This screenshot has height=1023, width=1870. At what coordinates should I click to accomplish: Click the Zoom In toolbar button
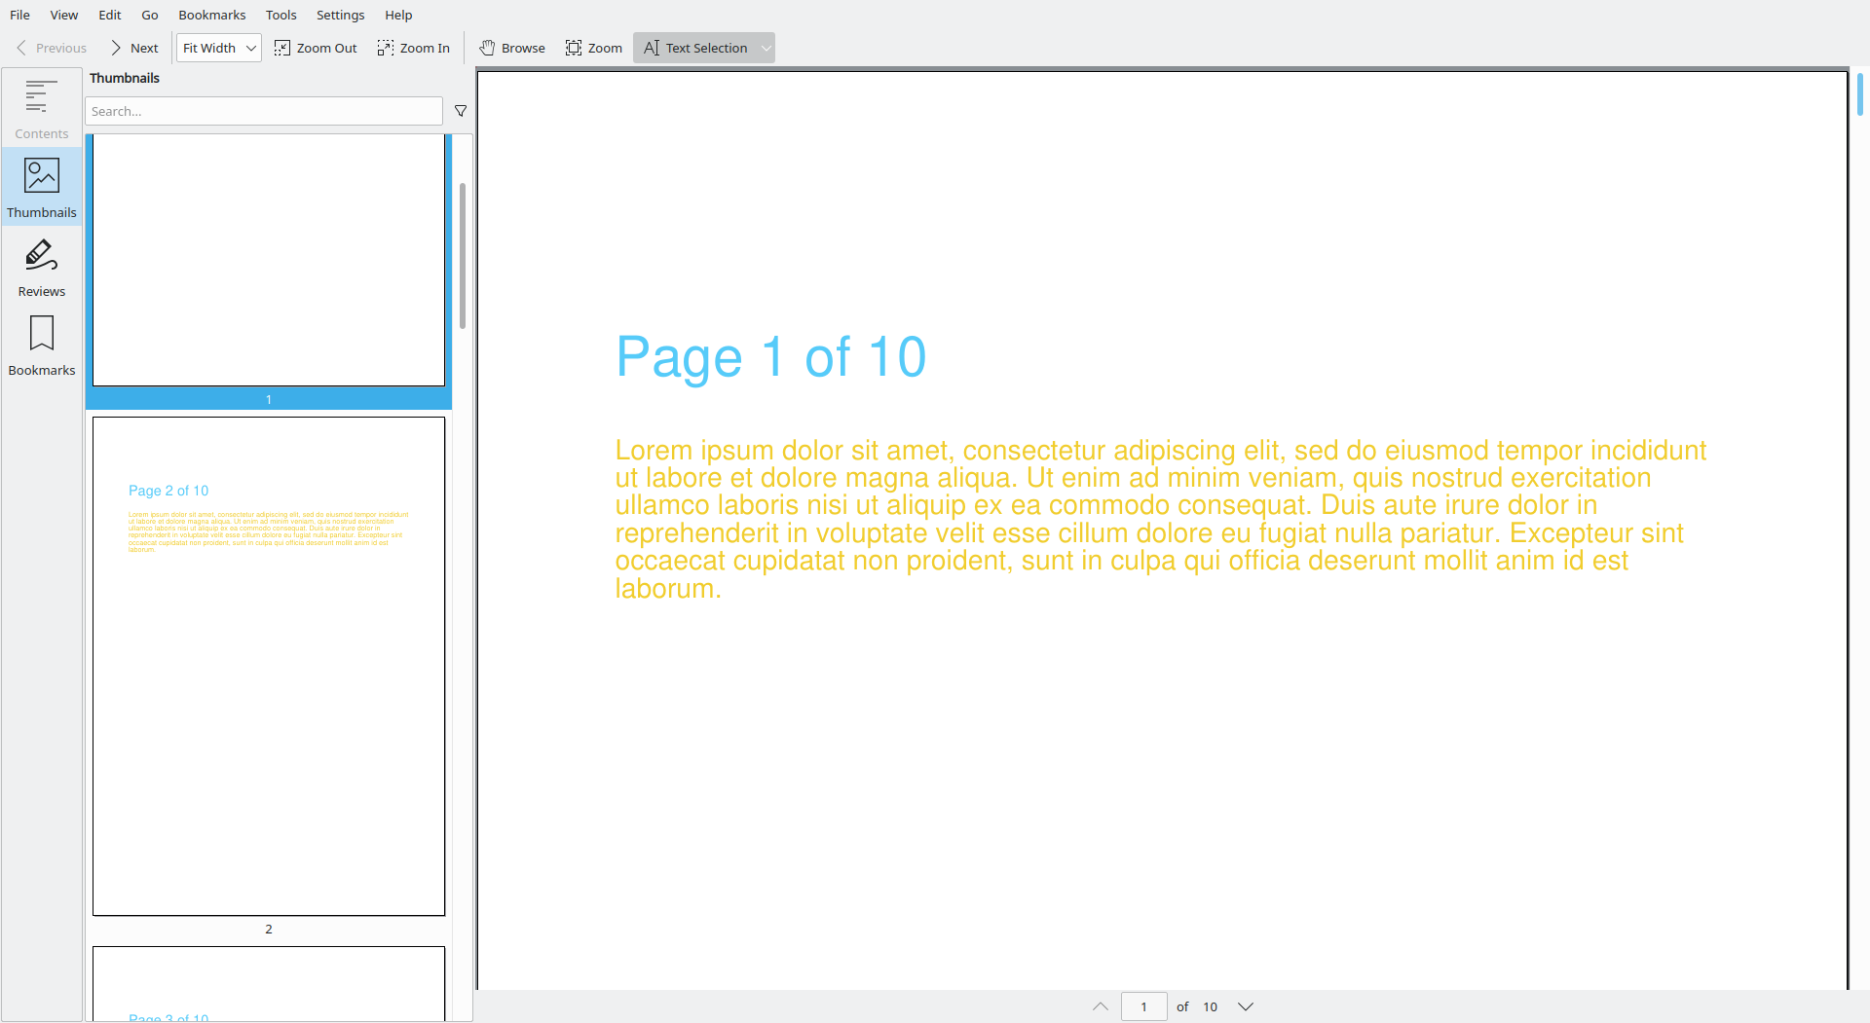(x=414, y=48)
